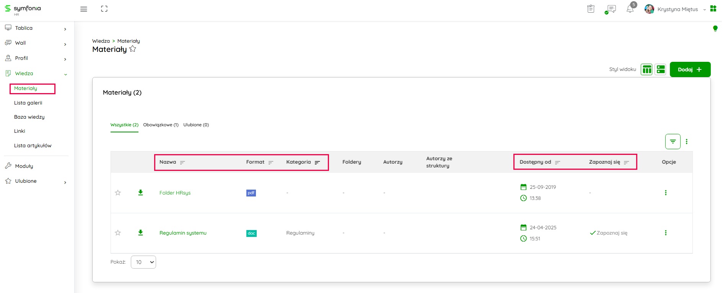Image resolution: width=723 pixels, height=293 pixels.
Task: Switch to table view style
Action: pos(646,69)
